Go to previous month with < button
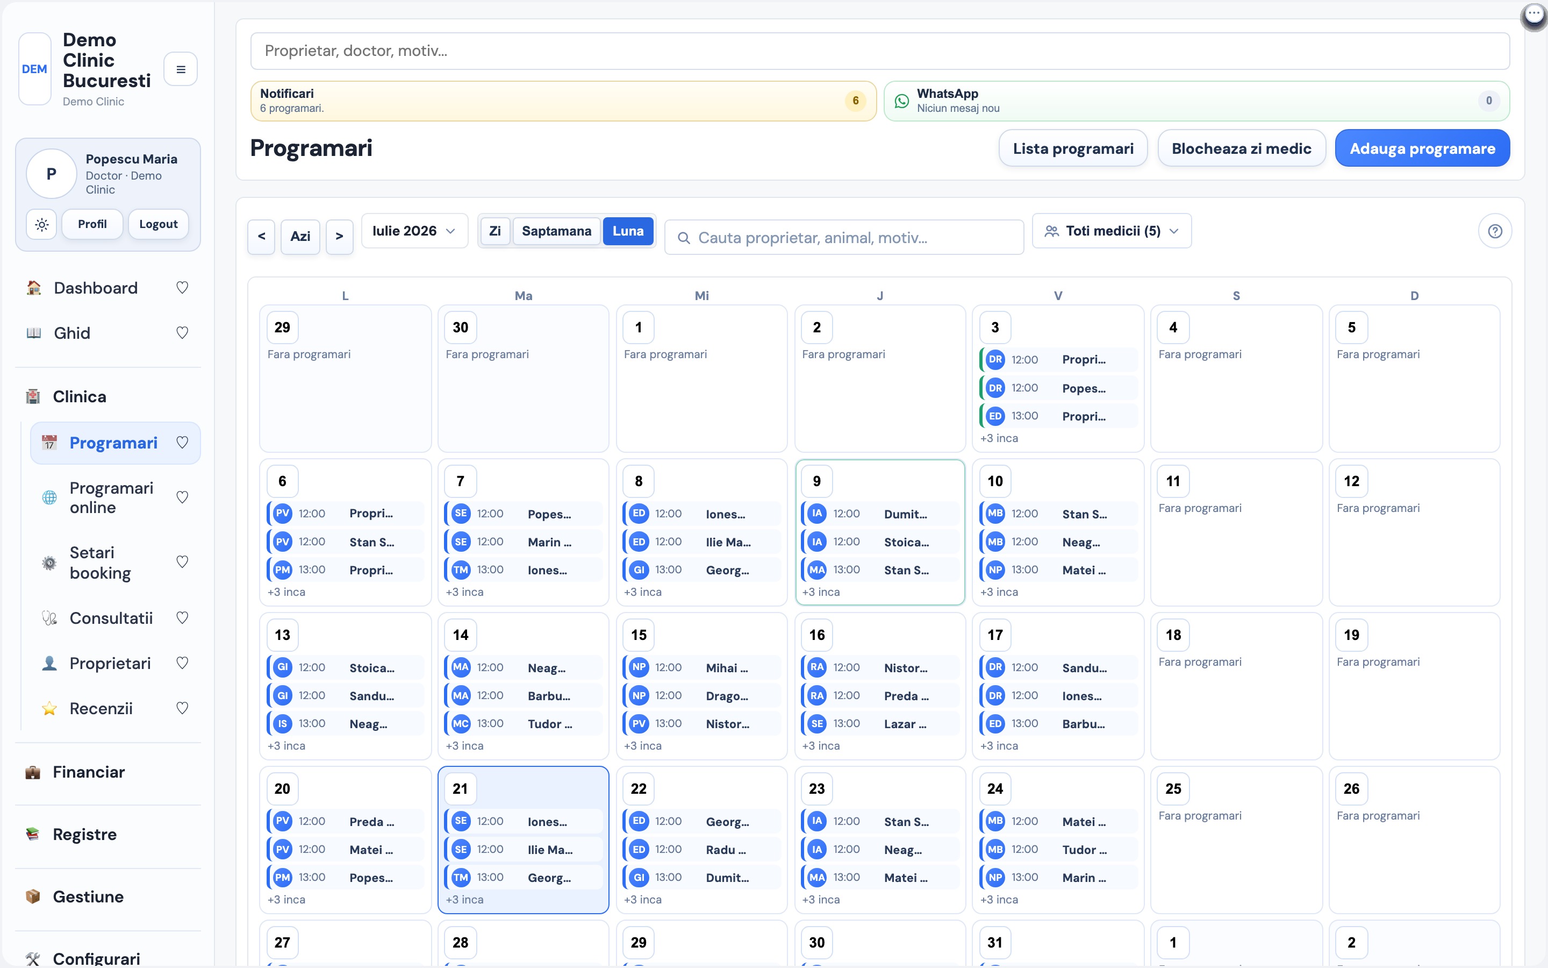 pos(261,237)
